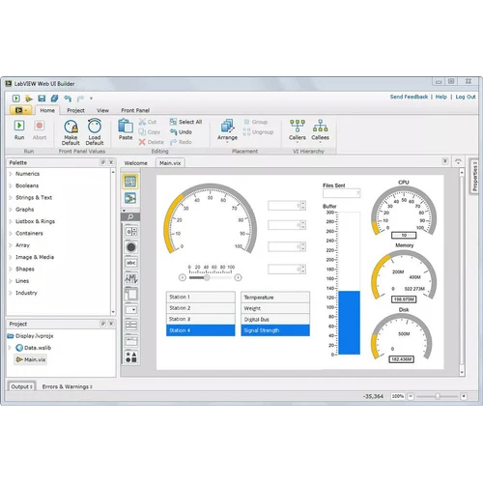
Task: Click the Ungroup command in Placement
Action: point(258,132)
